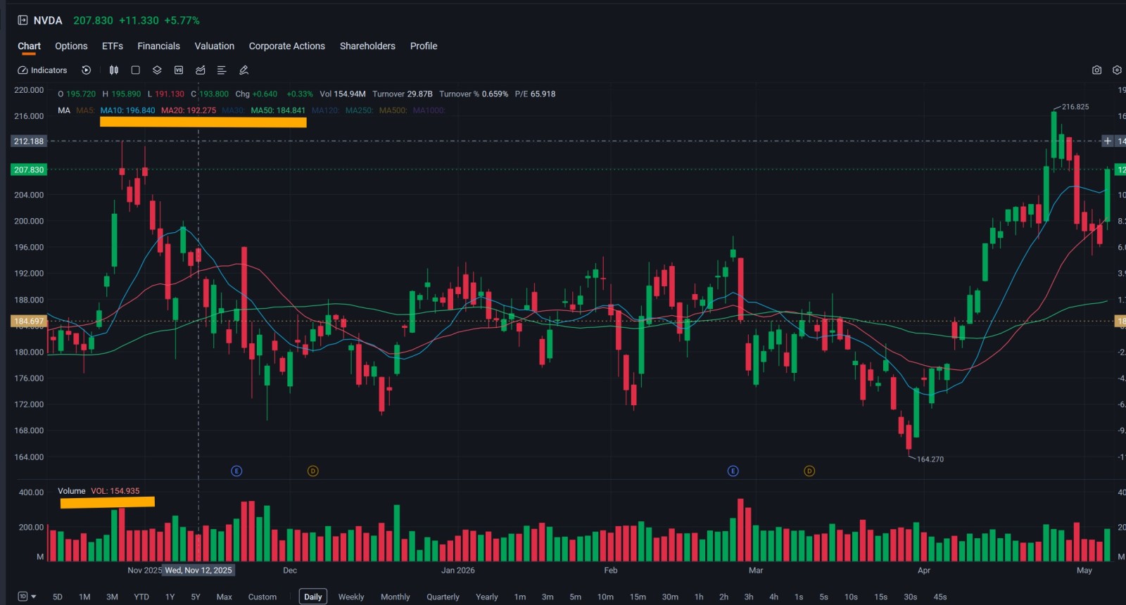Click the D dividend marker after March
The image size is (1126, 605).
click(809, 471)
